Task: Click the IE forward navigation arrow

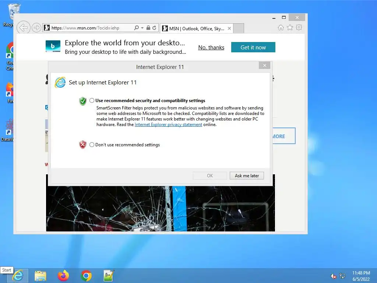Action: pyautogui.click(x=36, y=28)
